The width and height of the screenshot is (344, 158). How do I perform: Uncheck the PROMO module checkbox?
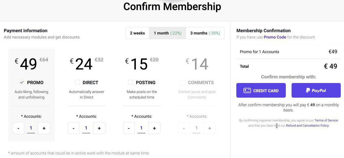tap(22, 82)
